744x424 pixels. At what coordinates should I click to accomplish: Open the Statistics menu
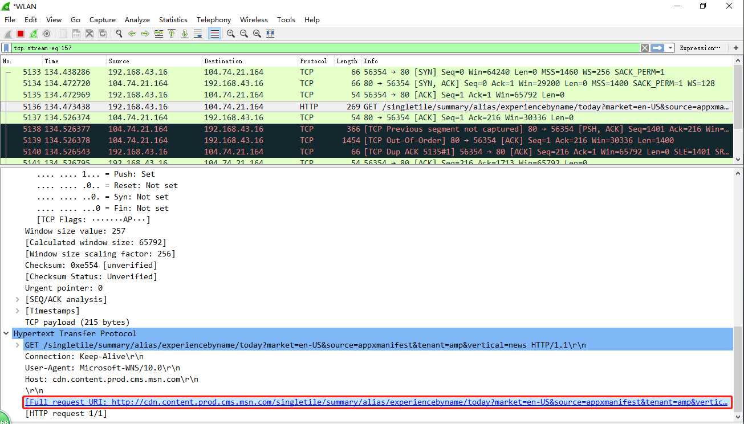(x=173, y=19)
